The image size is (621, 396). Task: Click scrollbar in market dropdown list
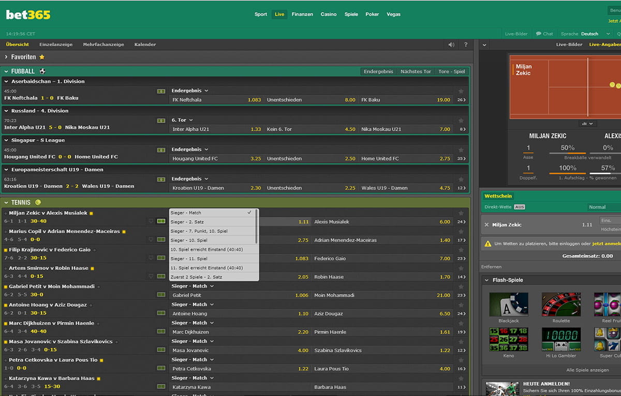(257, 227)
